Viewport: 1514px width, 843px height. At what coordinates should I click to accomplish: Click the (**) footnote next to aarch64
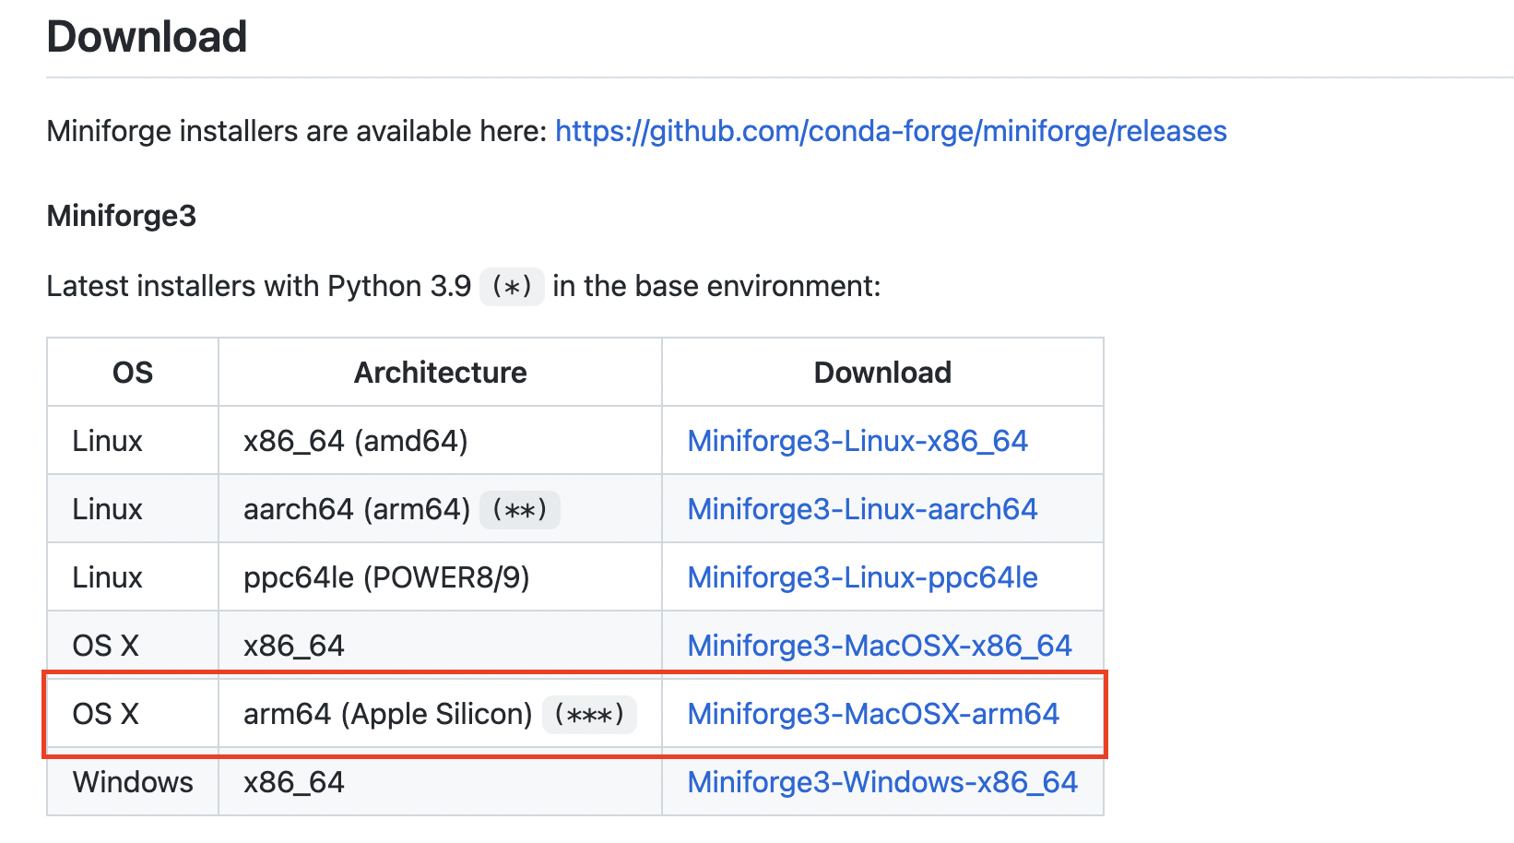[519, 509]
